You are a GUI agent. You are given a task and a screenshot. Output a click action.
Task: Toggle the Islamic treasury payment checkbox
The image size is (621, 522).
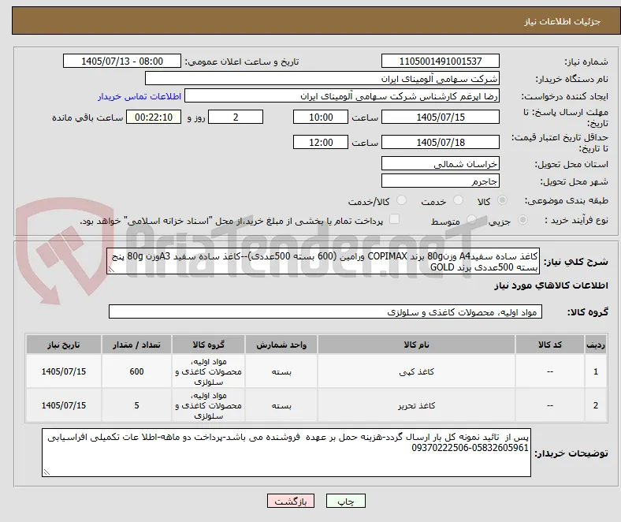tap(395, 219)
